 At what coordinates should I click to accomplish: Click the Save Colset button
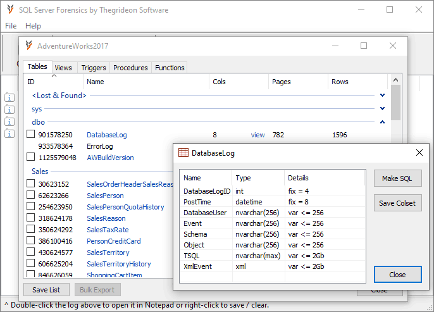397,203
